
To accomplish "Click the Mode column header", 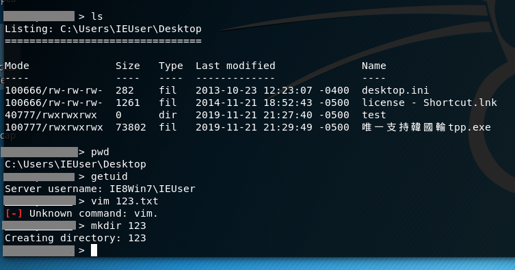I will (x=16, y=66).
